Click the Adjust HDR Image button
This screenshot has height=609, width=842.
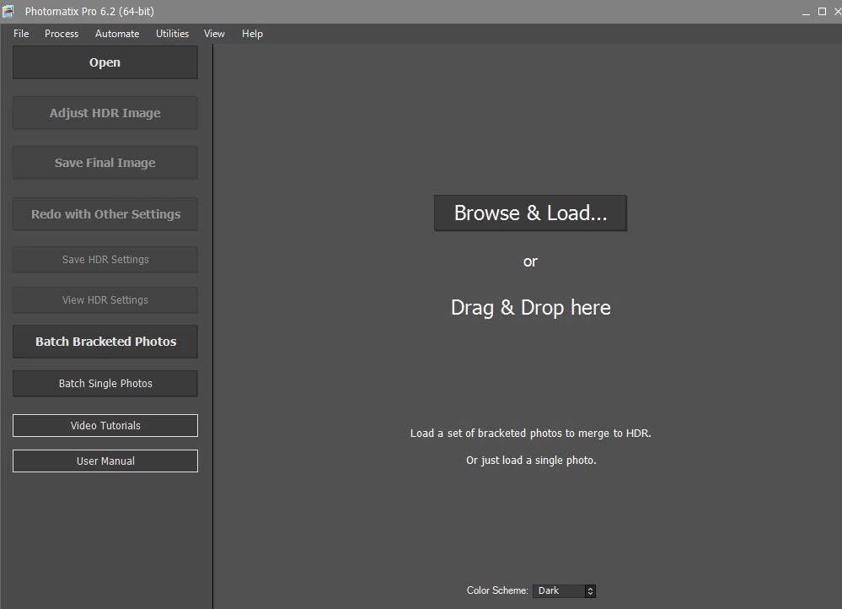105,113
